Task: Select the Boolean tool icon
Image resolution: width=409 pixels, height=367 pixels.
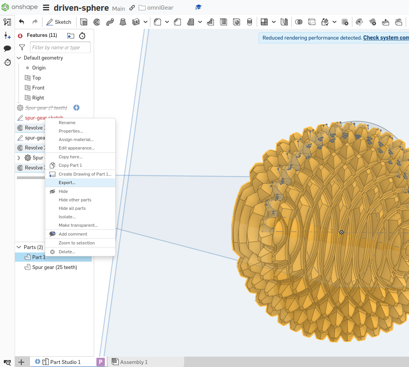Action: coord(299,22)
